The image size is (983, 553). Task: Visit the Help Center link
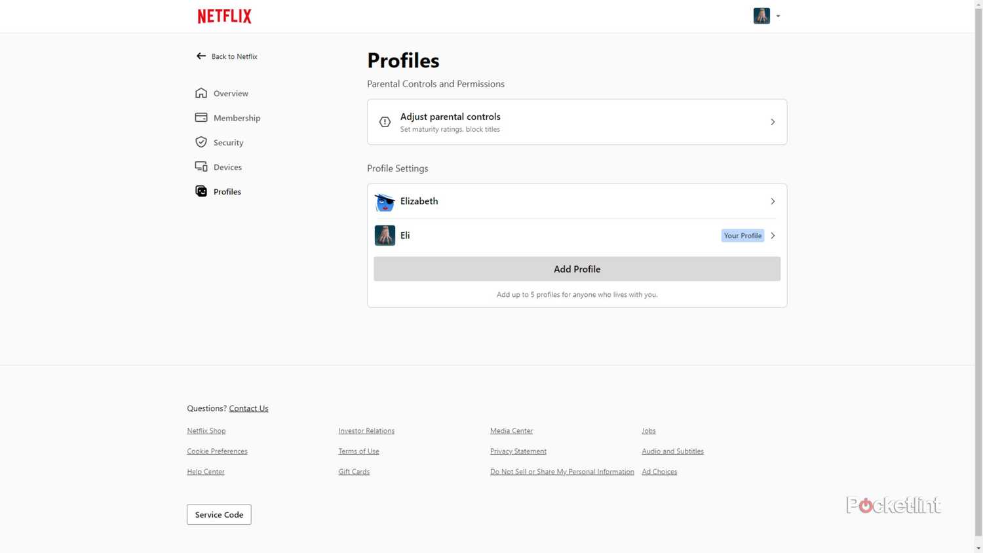pyautogui.click(x=206, y=472)
